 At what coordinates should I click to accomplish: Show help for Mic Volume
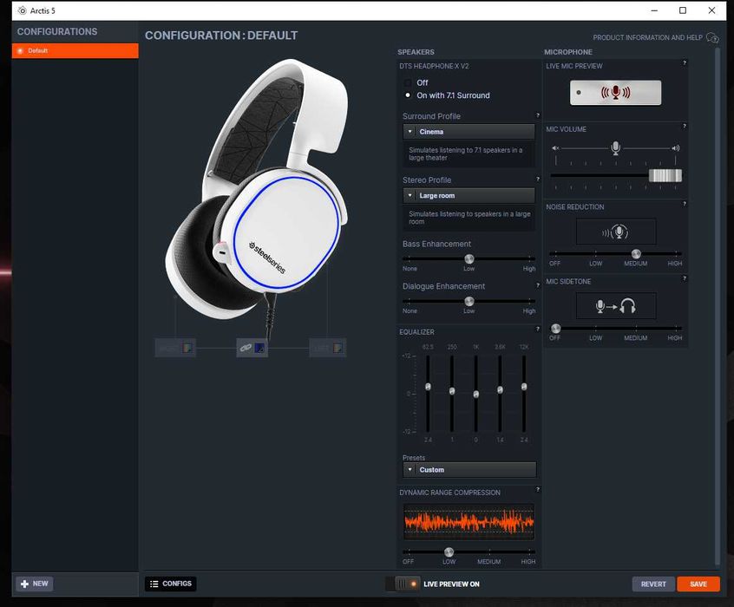pyautogui.click(x=684, y=126)
